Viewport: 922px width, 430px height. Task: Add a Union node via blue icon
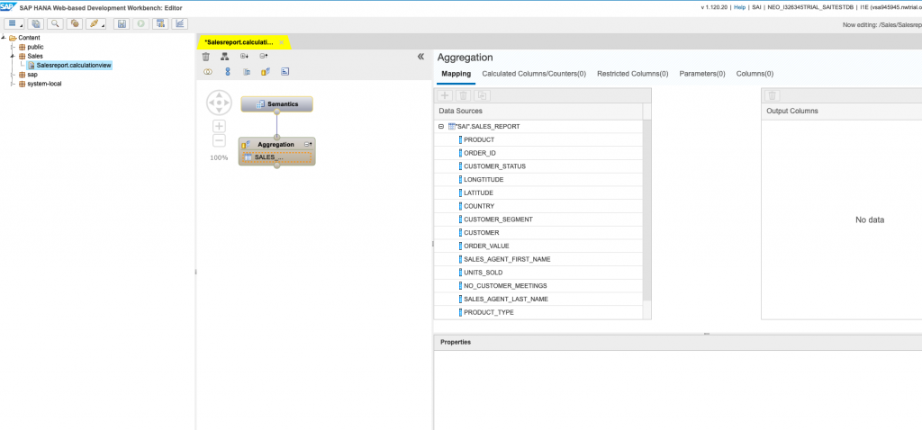tap(228, 72)
